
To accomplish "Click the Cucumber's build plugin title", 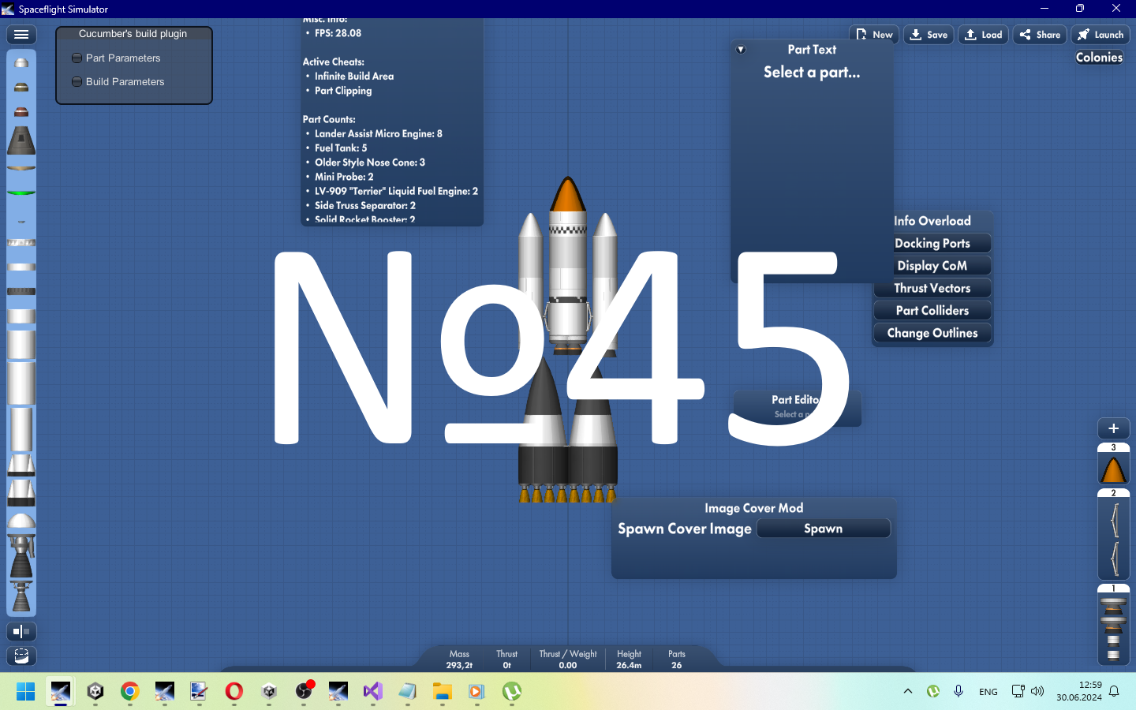I will click(x=133, y=34).
